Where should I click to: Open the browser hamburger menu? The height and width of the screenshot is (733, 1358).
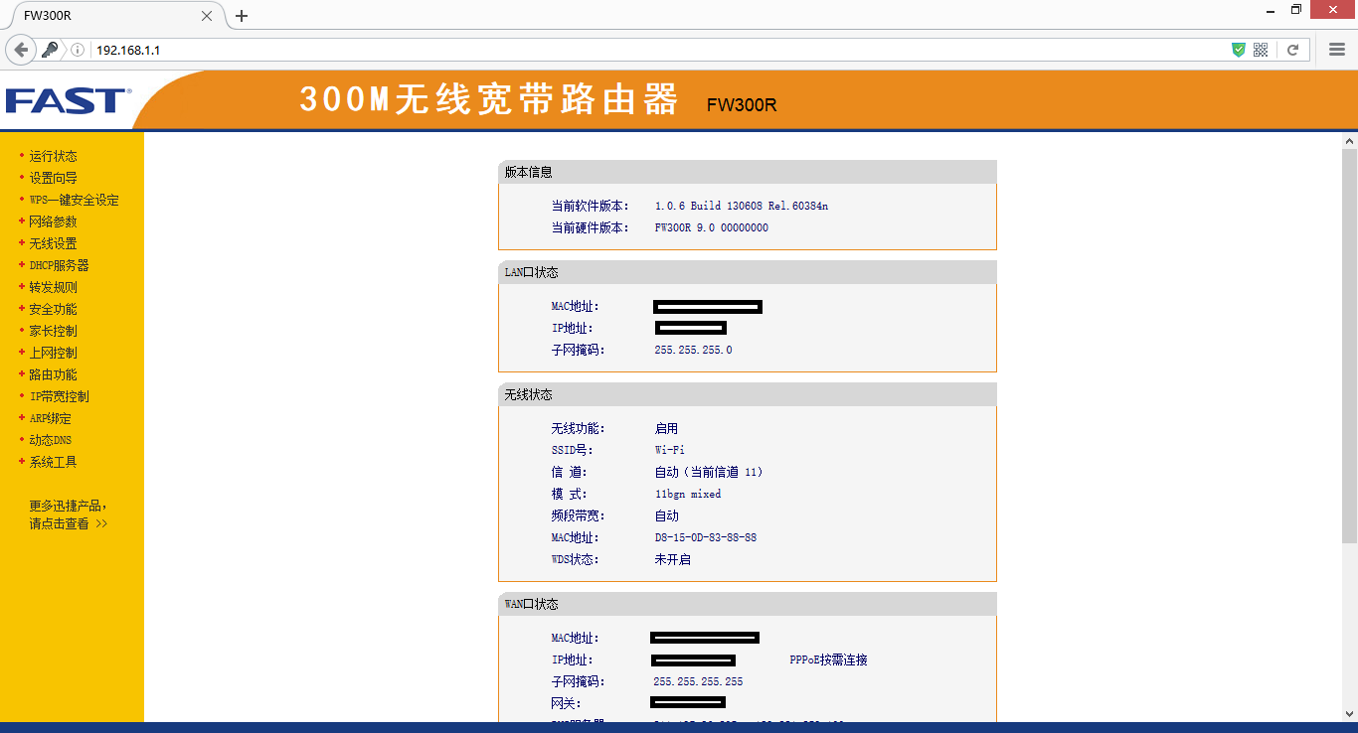coord(1337,50)
